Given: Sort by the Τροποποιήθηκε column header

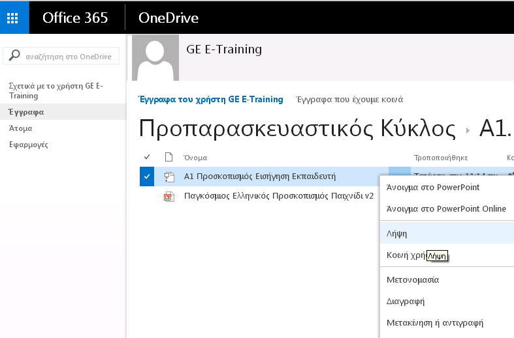Looking at the screenshot, I should coord(441,158).
